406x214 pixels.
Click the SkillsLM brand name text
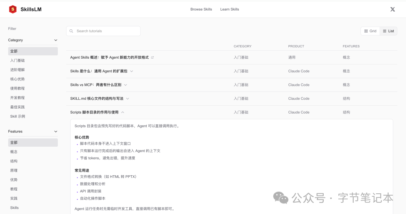tap(31, 9)
